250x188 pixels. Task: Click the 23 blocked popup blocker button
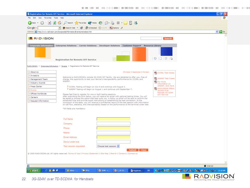point(91,28)
